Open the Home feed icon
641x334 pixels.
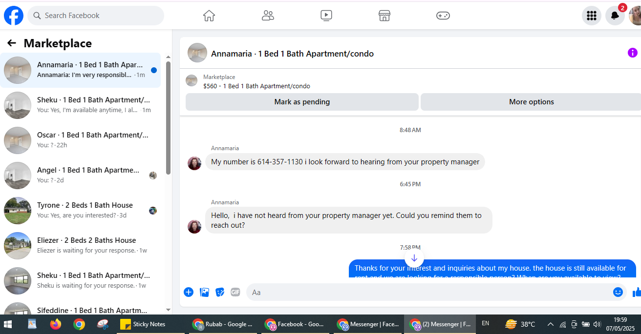click(209, 16)
